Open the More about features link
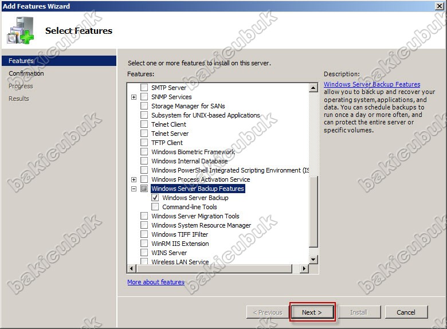This screenshot has width=447, height=329. pyautogui.click(x=156, y=282)
